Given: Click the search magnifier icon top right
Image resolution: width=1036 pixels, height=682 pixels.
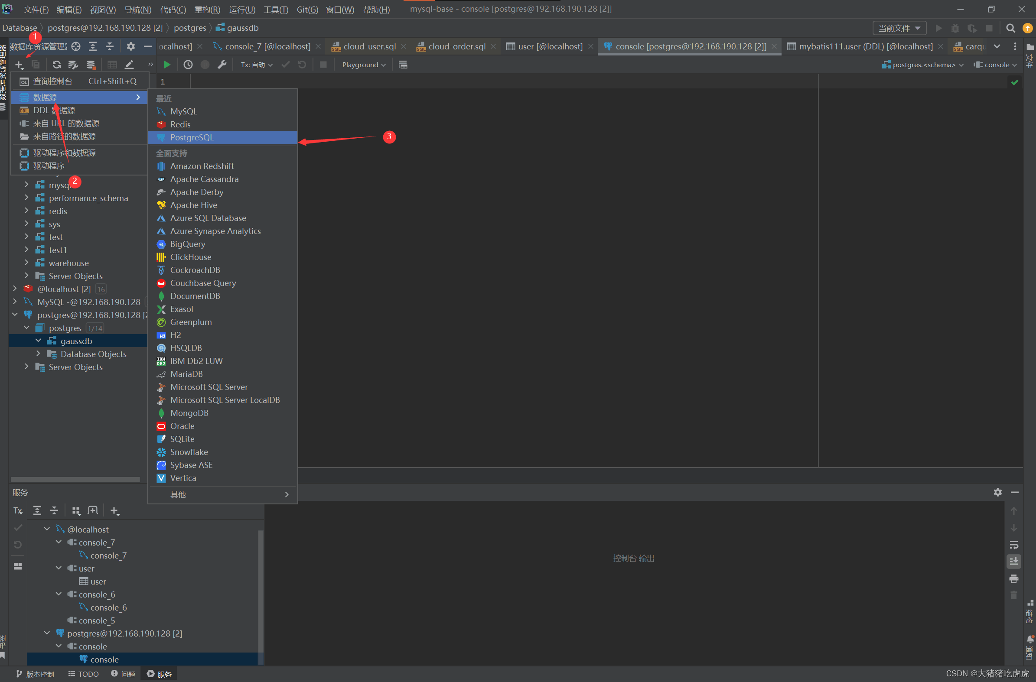Looking at the screenshot, I should [1010, 28].
